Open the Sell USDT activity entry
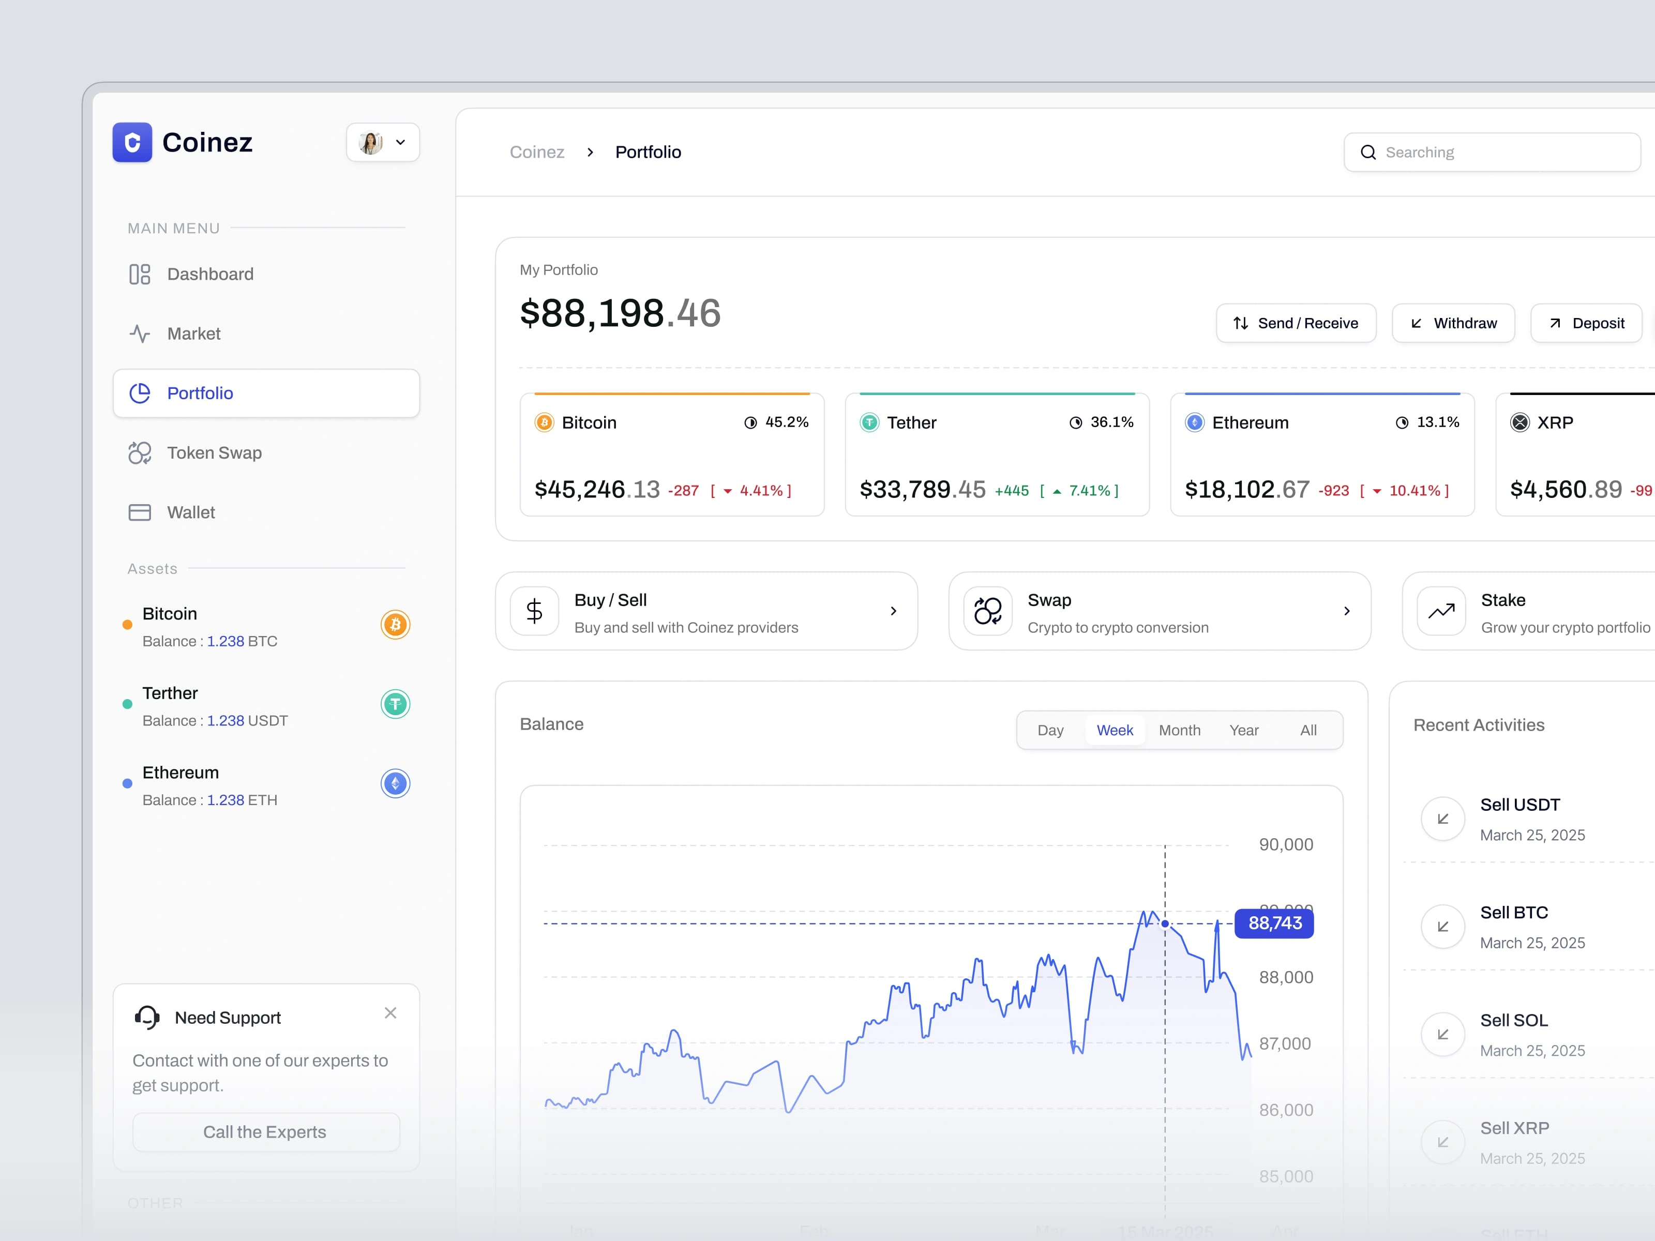1655x1241 pixels. coord(1529,819)
